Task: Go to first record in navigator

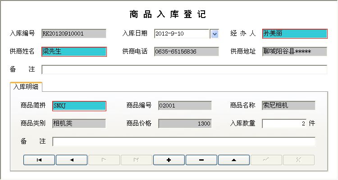Action: click(39, 160)
